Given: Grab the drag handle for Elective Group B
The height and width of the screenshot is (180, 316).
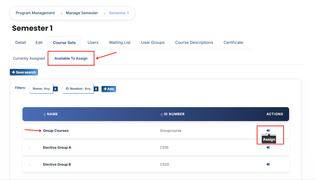Looking at the screenshot, I should (30, 165).
